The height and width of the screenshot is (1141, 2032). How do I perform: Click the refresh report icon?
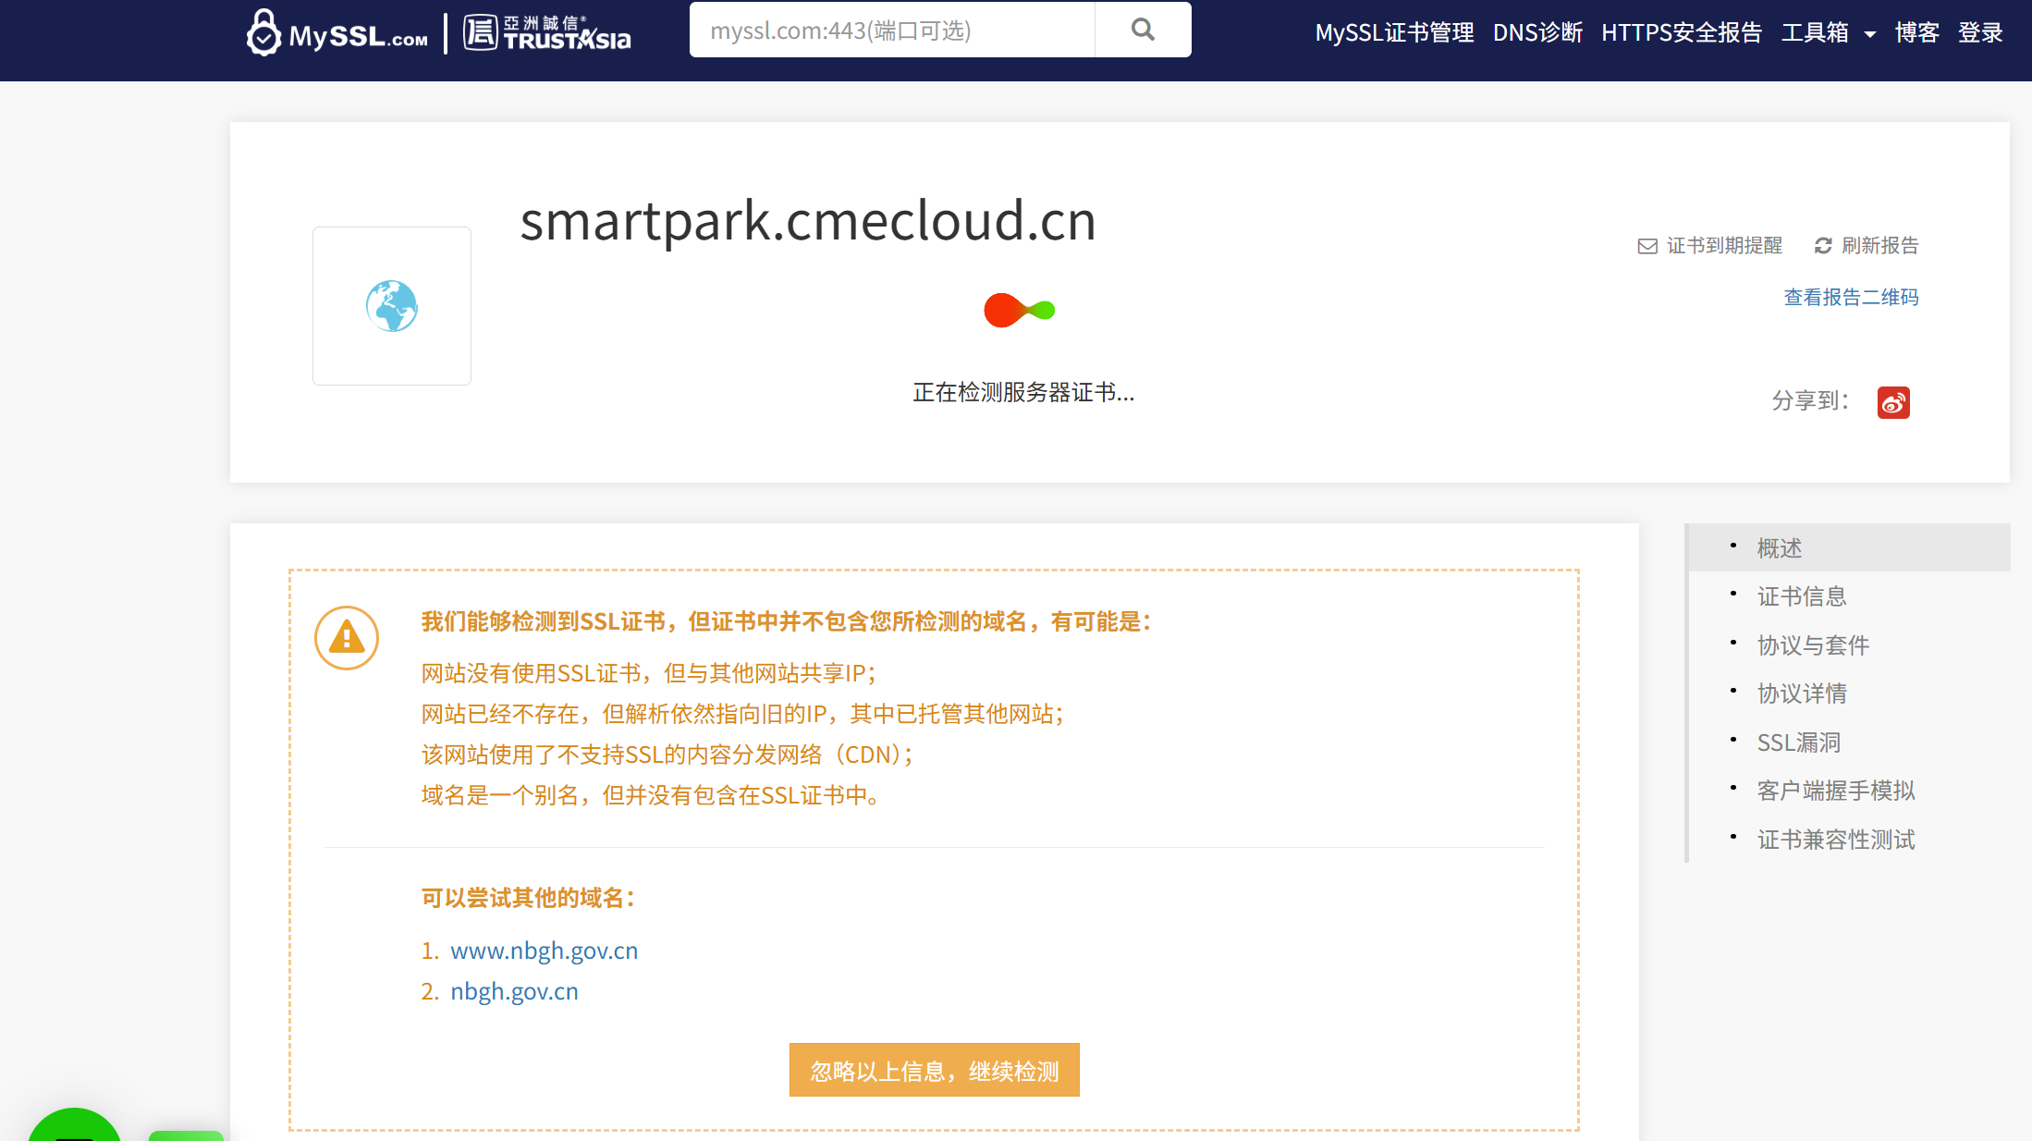pyautogui.click(x=1822, y=246)
